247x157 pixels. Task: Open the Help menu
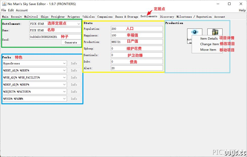click(242, 10)
